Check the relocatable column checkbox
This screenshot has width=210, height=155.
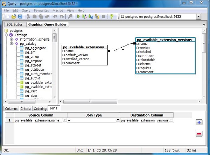click(x=138, y=60)
